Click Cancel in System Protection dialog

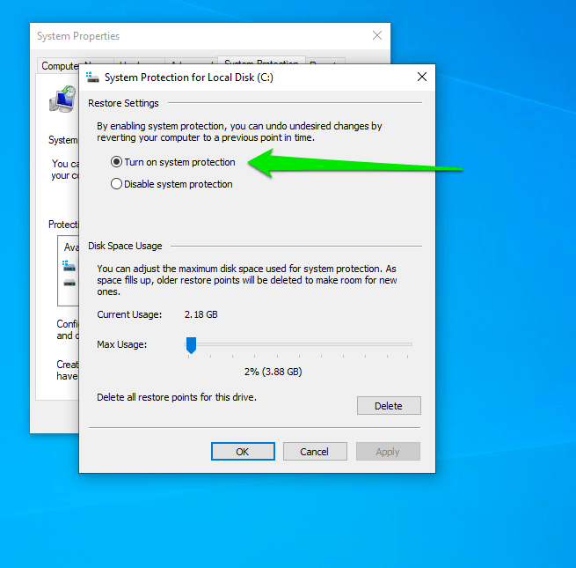(x=315, y=452)
